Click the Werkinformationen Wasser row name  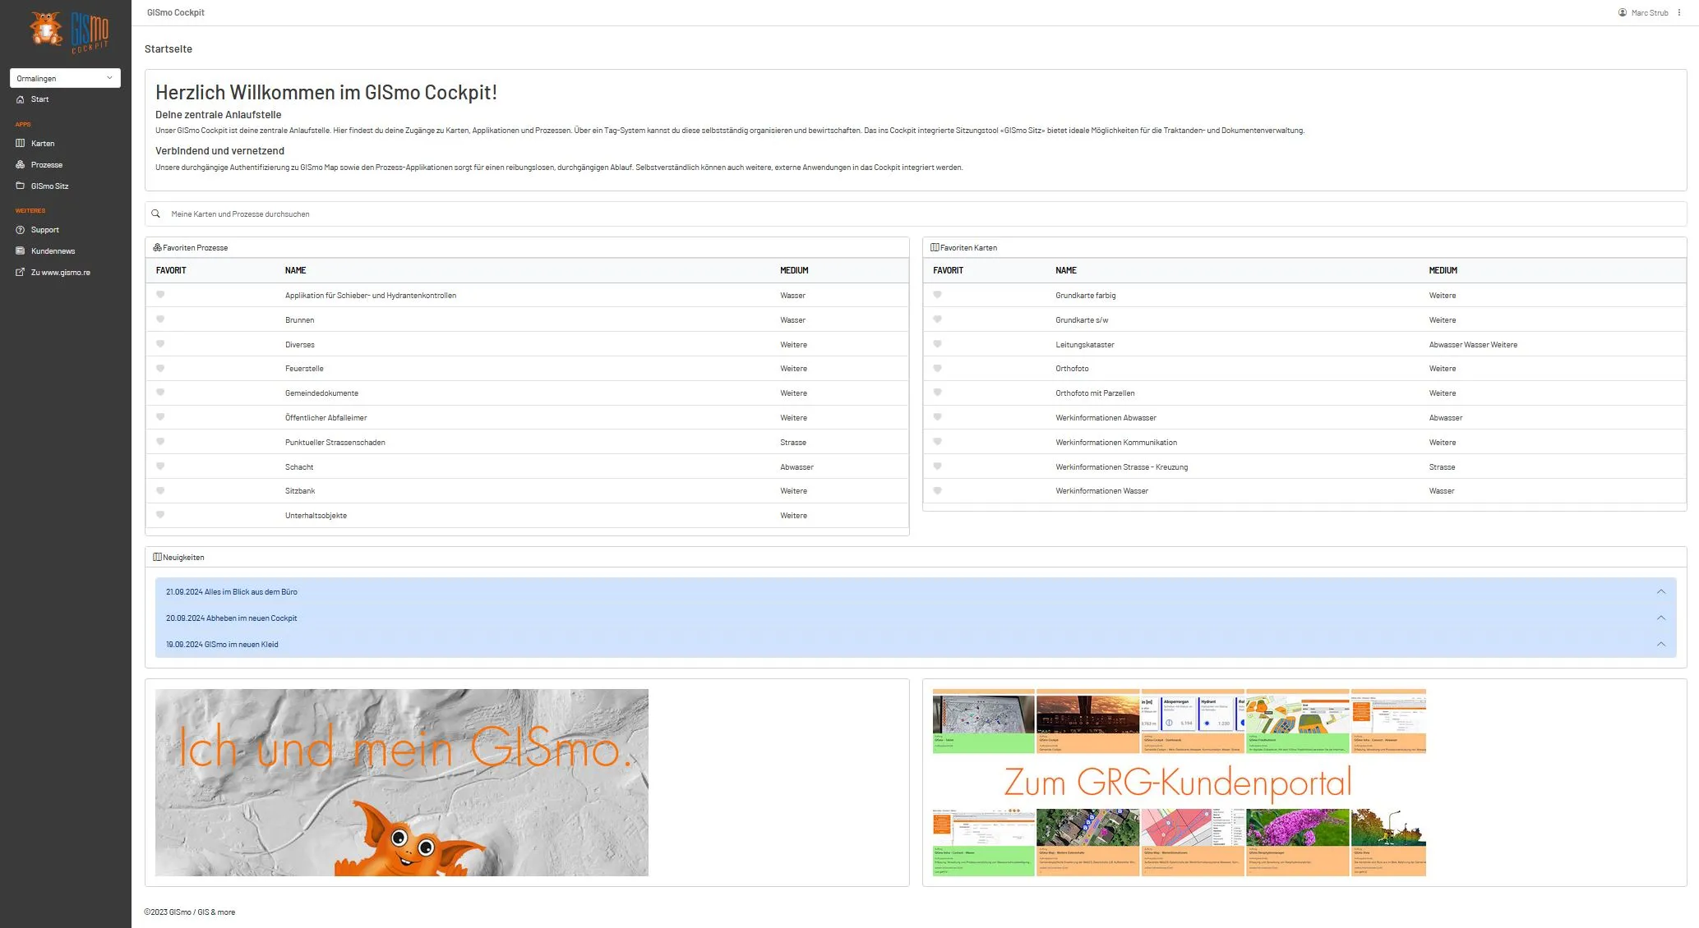(1101, 491)
